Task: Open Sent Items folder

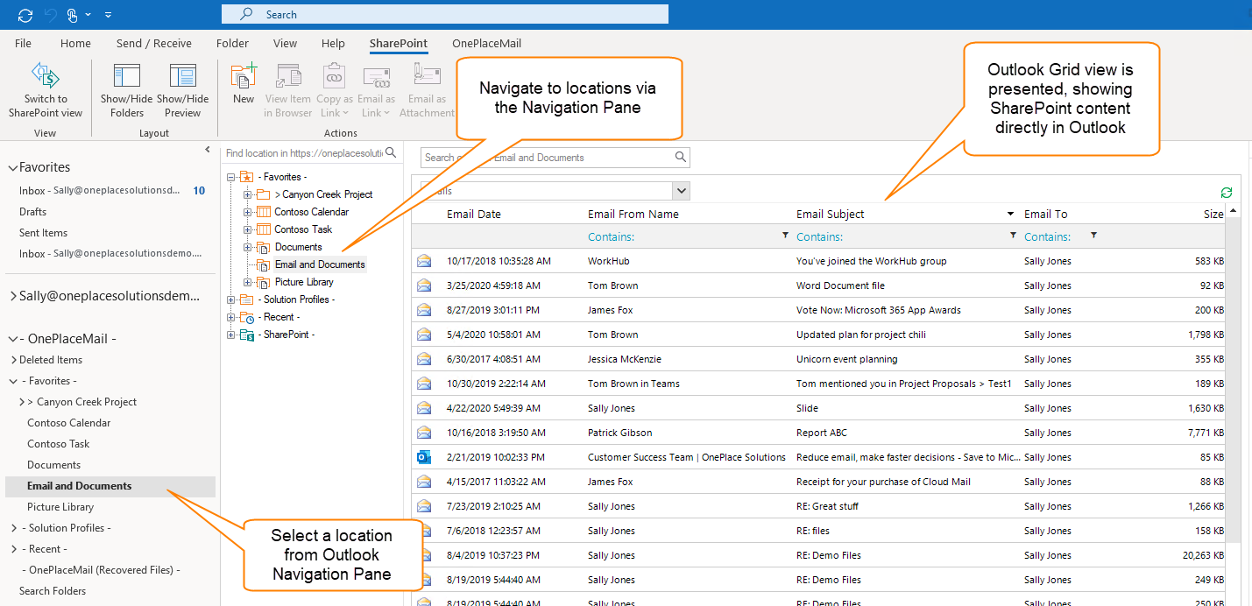Action: point(43,233)
